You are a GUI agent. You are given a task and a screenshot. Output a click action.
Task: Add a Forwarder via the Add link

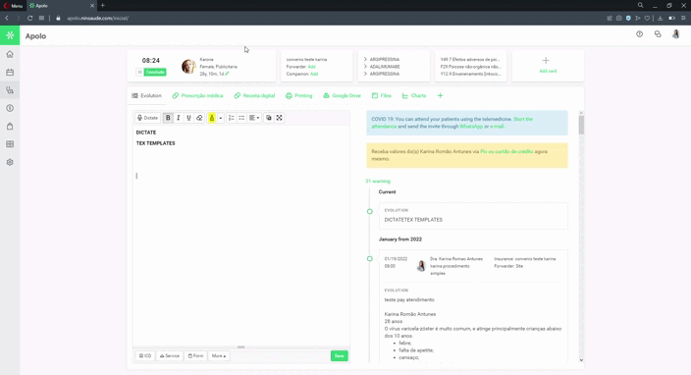coord(311,67)
